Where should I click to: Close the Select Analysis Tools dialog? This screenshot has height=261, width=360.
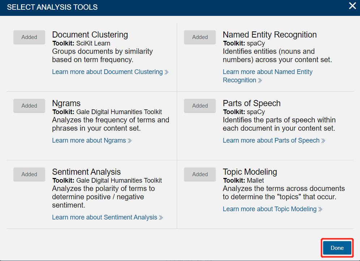click(352, 6)
